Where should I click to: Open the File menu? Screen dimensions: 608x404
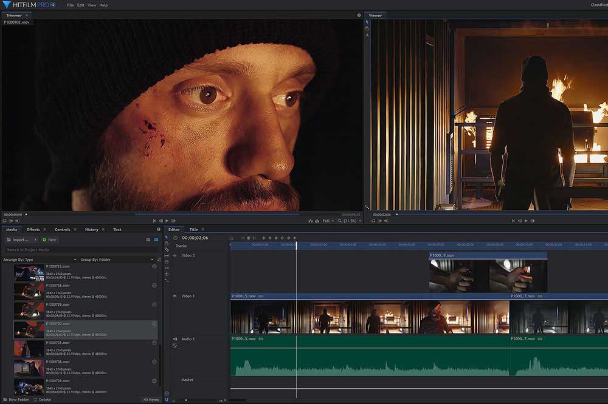pos(71,5)
